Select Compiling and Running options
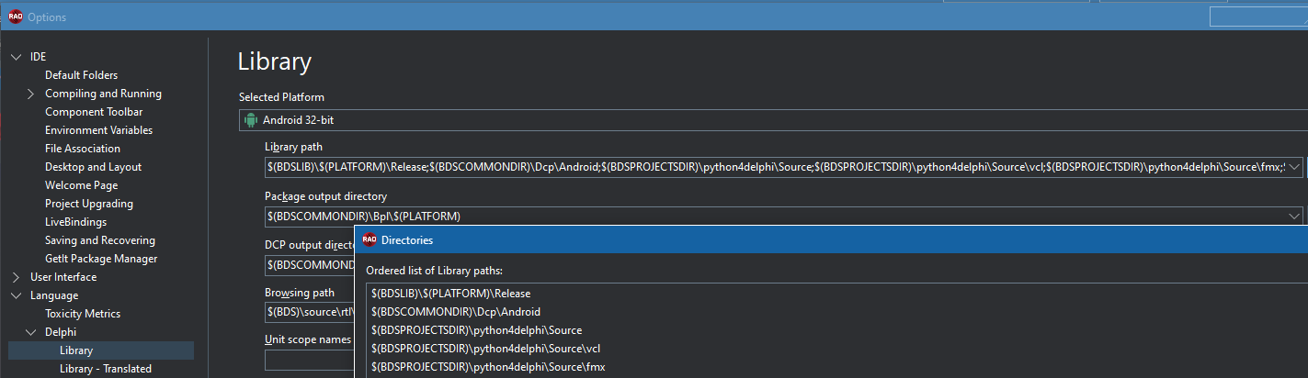Screen dimensions: 1308x378 [x=103, y=94]
